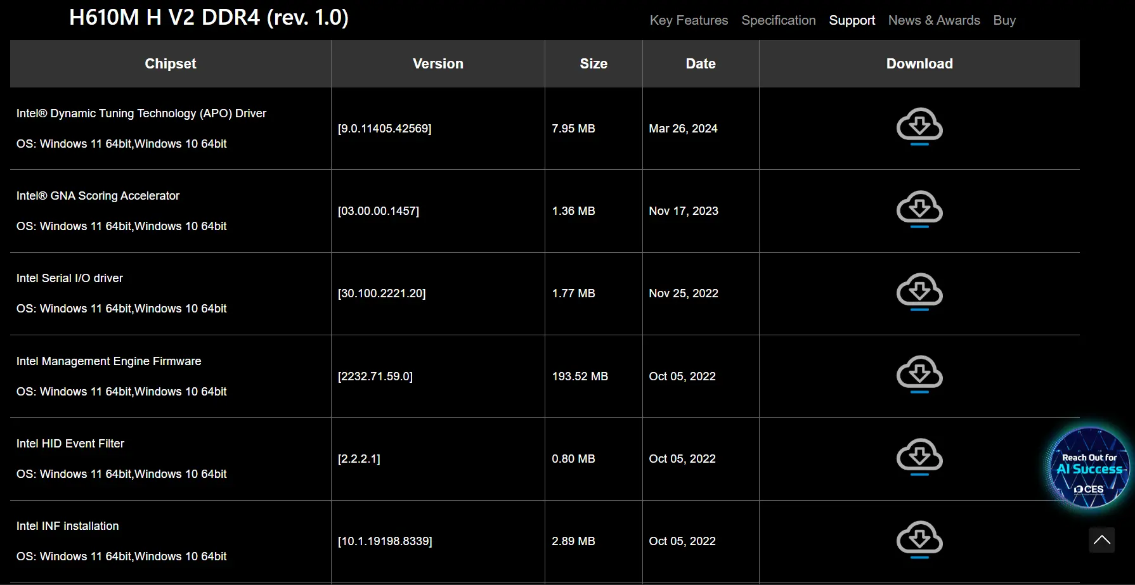Image resolution: width=1135 pixels, height=585 pixels.
Task: Click the Oct 05, 2022 date for INF installation
Action: pyautogui.click(x=682, y=541)
